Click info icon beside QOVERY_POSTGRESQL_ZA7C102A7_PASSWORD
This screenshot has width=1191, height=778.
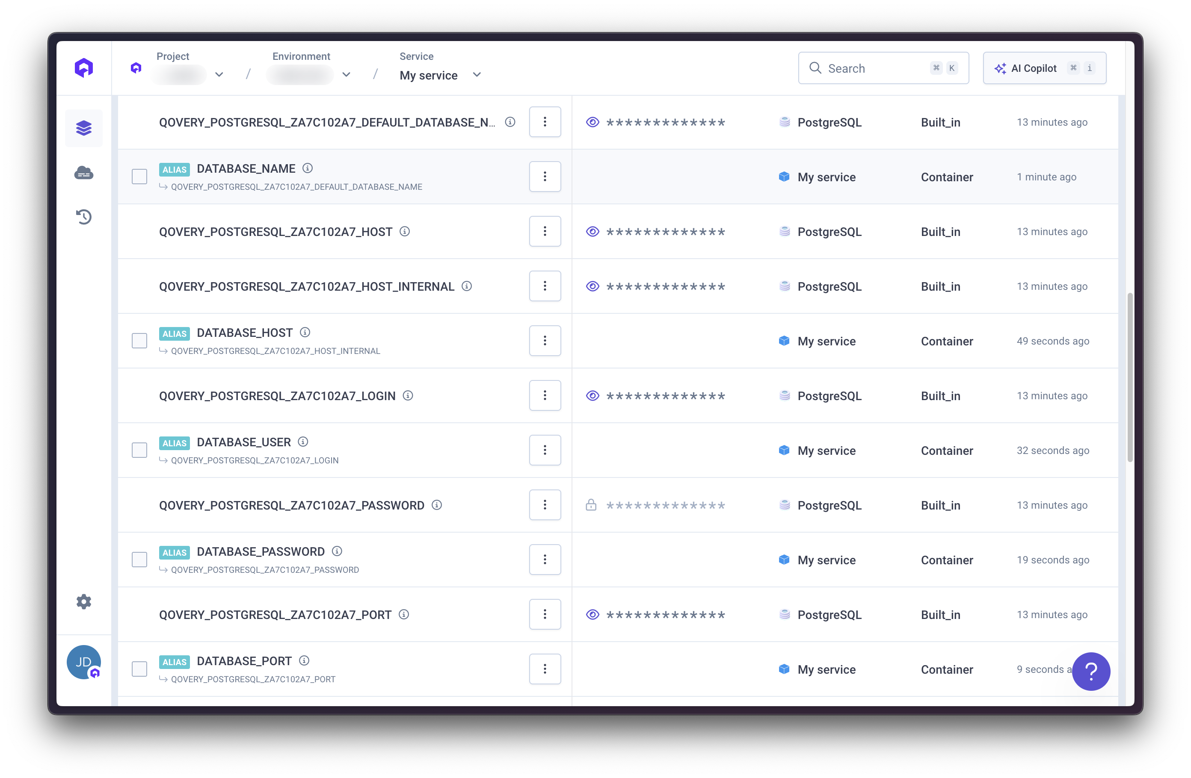point(437,505)
